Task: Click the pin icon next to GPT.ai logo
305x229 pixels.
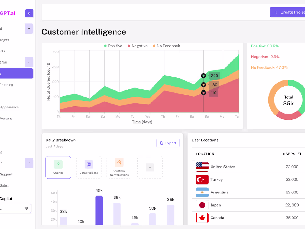Action: pyautogui.click(x=29, y=13)
